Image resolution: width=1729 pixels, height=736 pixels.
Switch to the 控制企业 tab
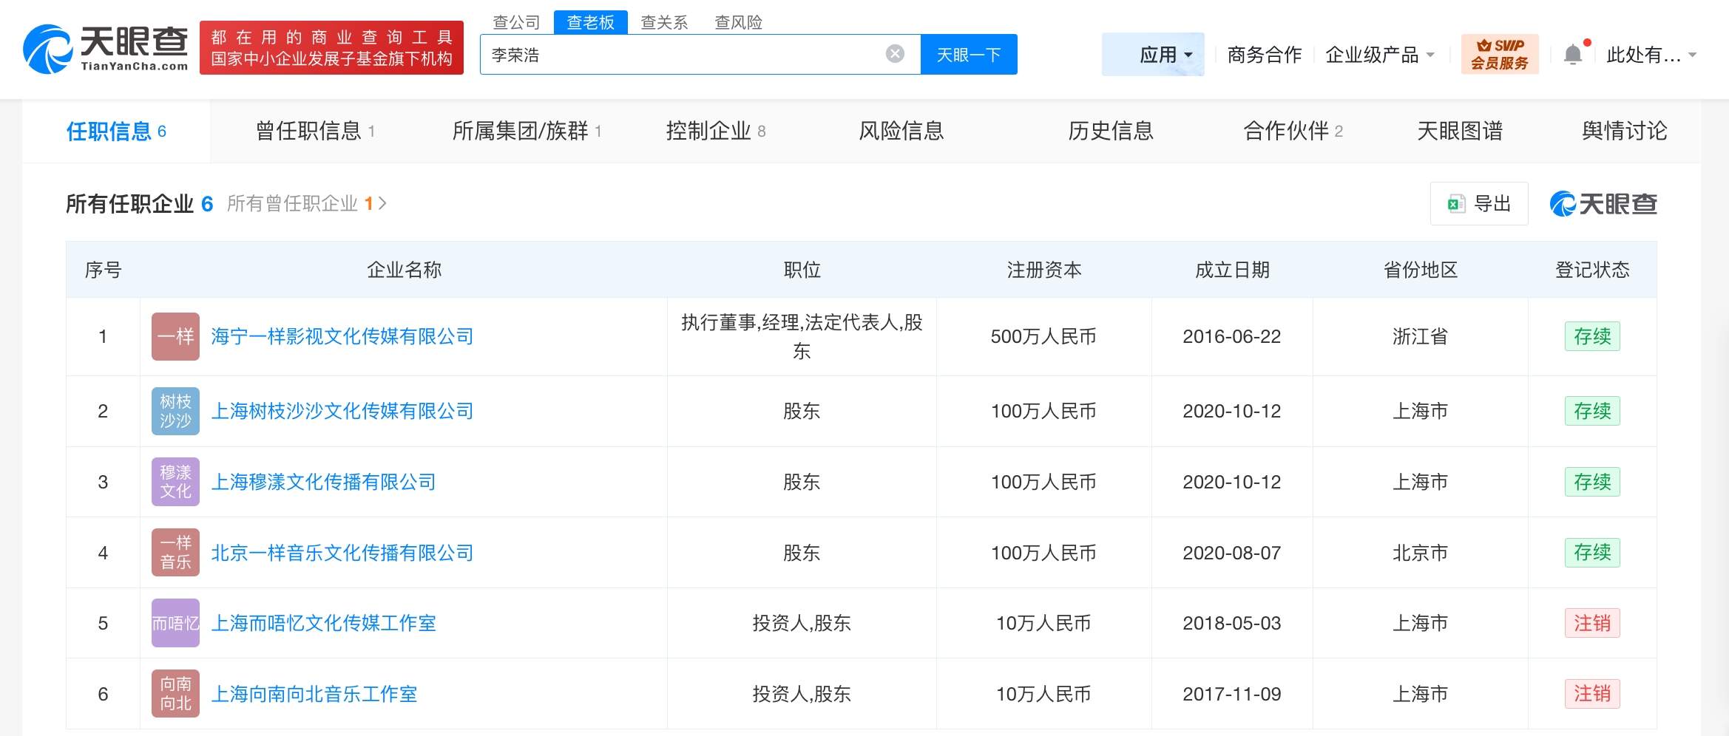(715, 132)
